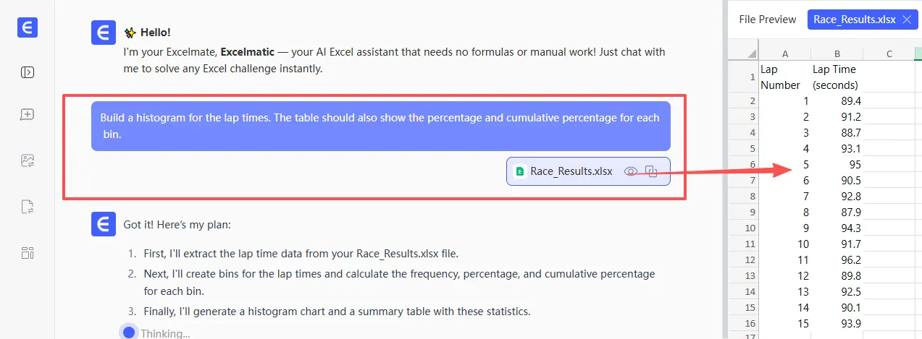Click the Race_Results.xlsx attachment name in chat
922x339 pixels.
[571, 171]
